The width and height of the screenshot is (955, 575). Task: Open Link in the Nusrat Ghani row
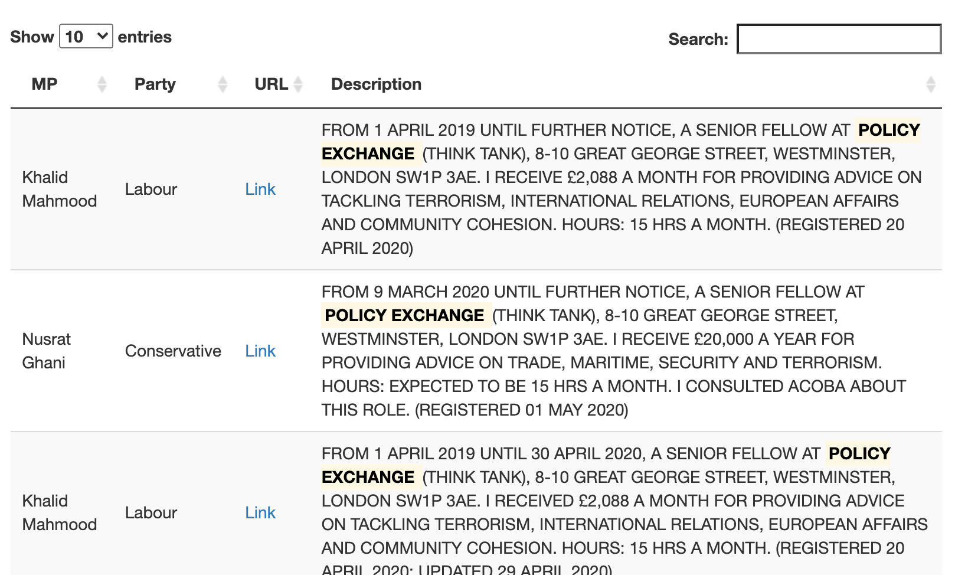point(260,351)
